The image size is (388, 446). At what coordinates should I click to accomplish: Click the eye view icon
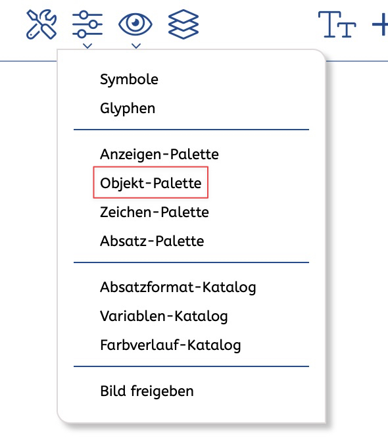(135, 24)
